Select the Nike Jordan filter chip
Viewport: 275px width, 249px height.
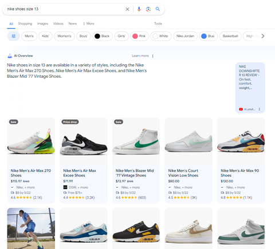[185, 36]
